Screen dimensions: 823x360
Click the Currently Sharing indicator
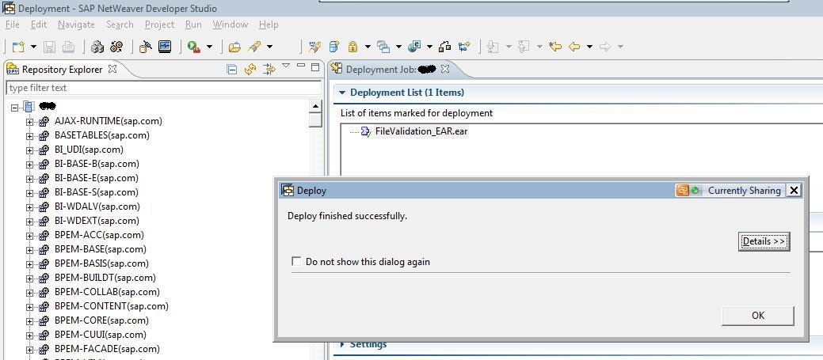(730, 190)
